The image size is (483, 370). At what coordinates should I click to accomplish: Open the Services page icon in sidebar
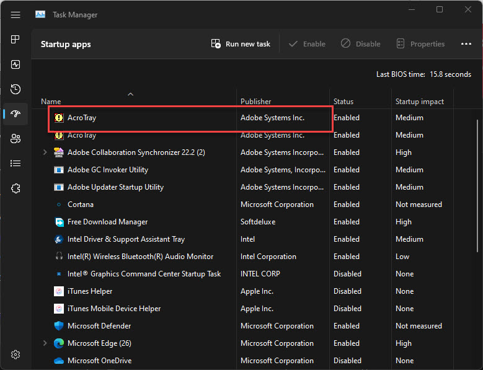pos(16,188)
